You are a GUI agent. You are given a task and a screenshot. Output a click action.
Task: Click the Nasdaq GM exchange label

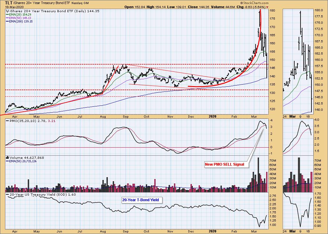(x=80, y=3)
